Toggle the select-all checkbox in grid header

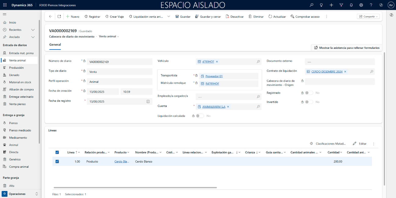point(57,152)
